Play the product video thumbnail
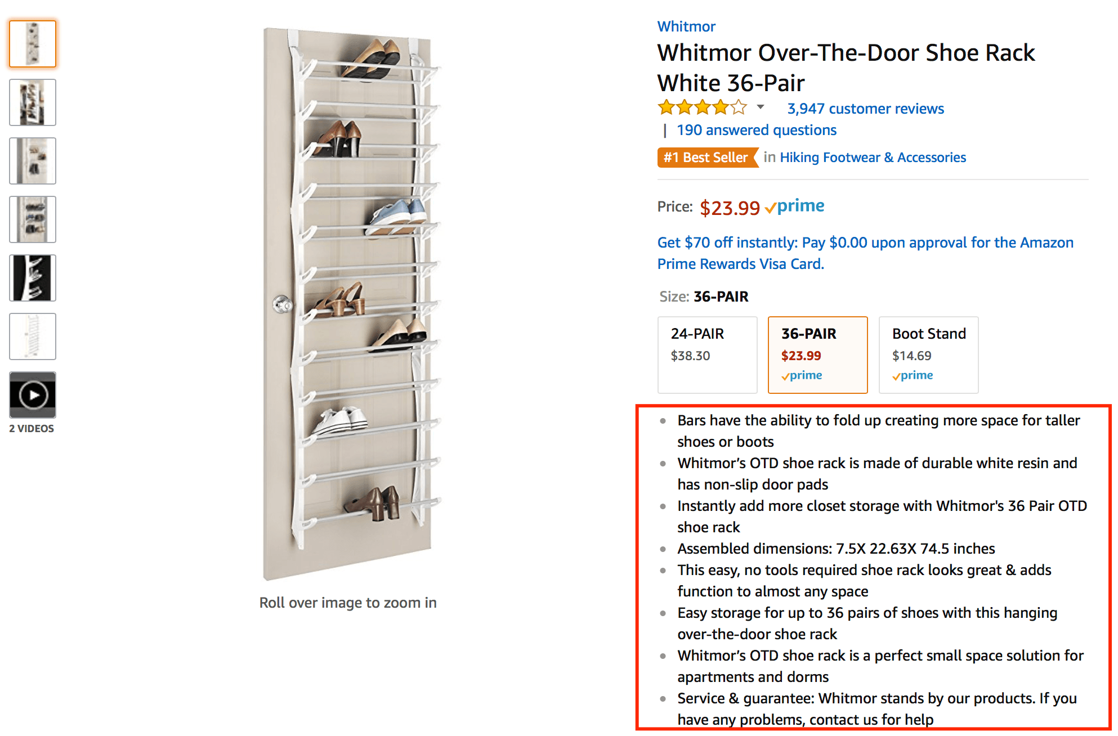 click(x=33, y=395)
